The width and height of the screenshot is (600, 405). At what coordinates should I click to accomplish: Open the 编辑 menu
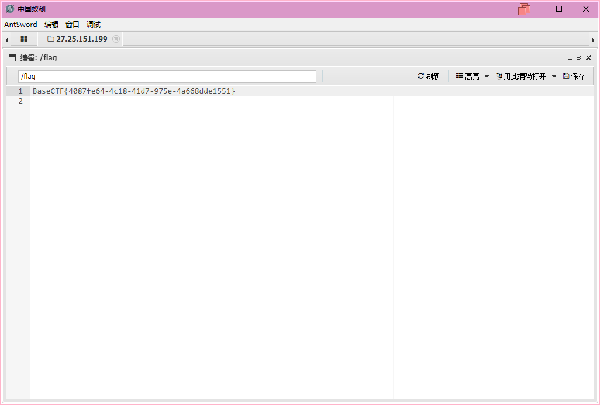point(51,25)
